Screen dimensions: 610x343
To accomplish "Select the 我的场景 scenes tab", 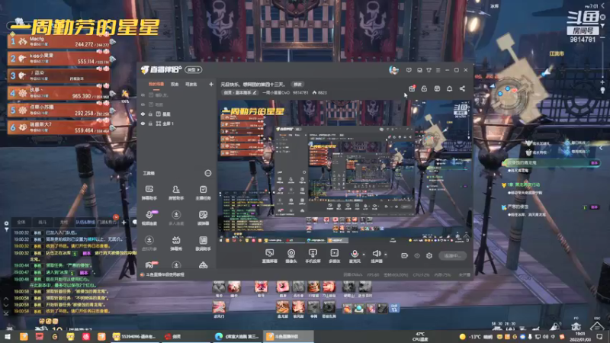I will click(156, 84).
